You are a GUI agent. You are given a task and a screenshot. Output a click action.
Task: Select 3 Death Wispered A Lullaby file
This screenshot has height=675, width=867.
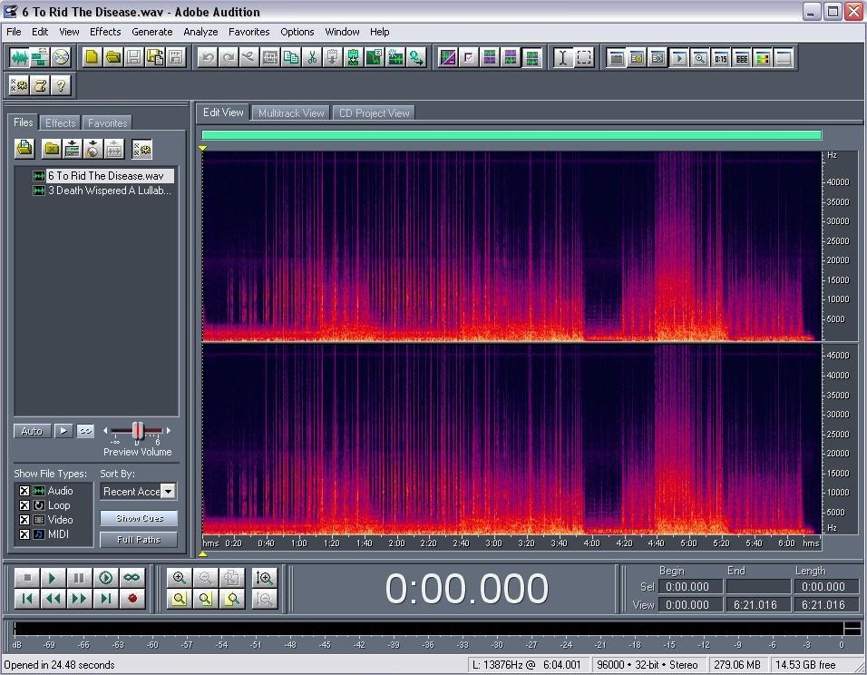pos(109,191)
